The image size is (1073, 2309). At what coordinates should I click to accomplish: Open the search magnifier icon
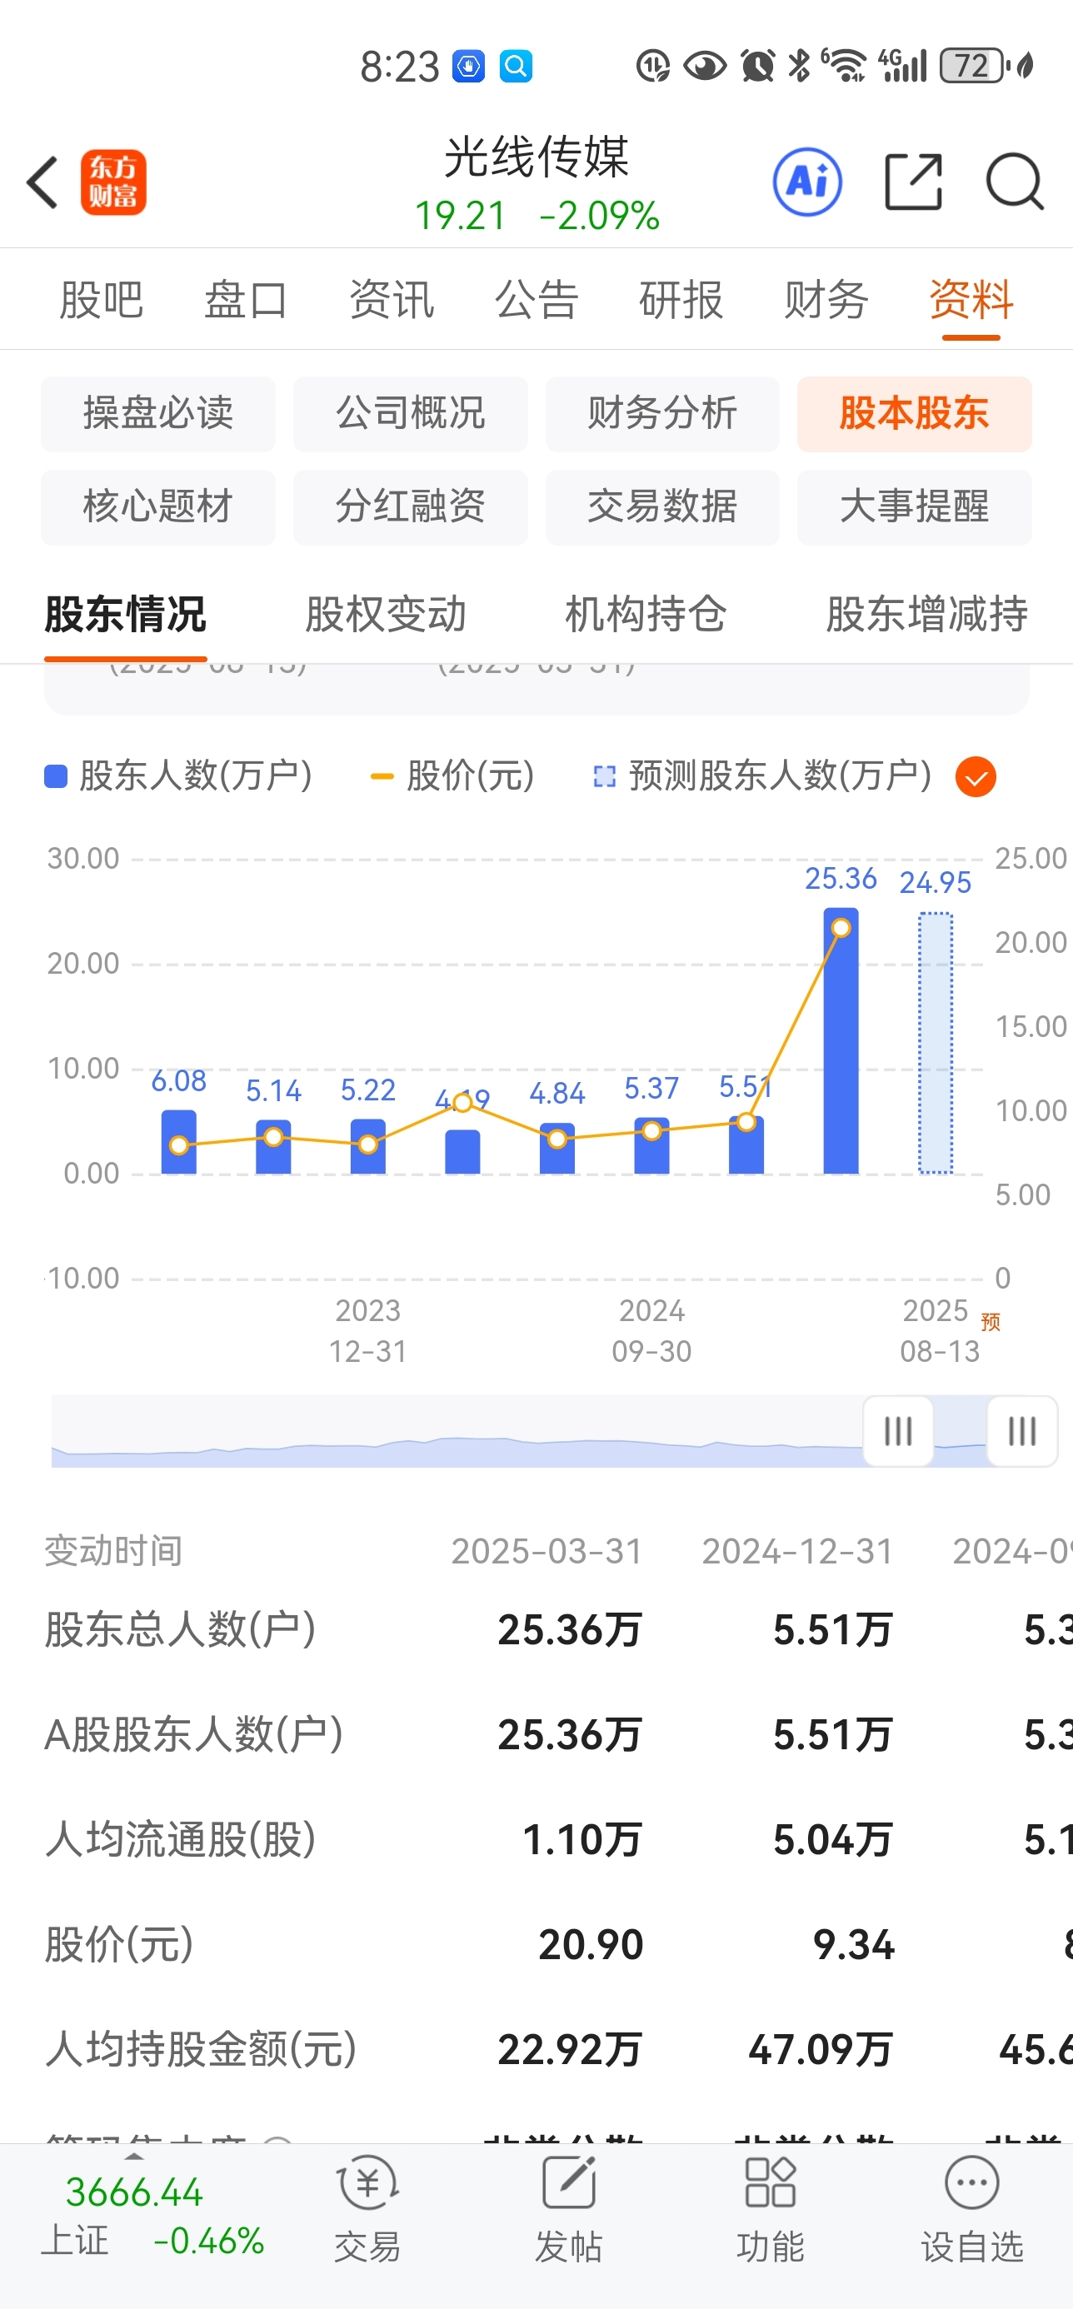pos(1015,182)
